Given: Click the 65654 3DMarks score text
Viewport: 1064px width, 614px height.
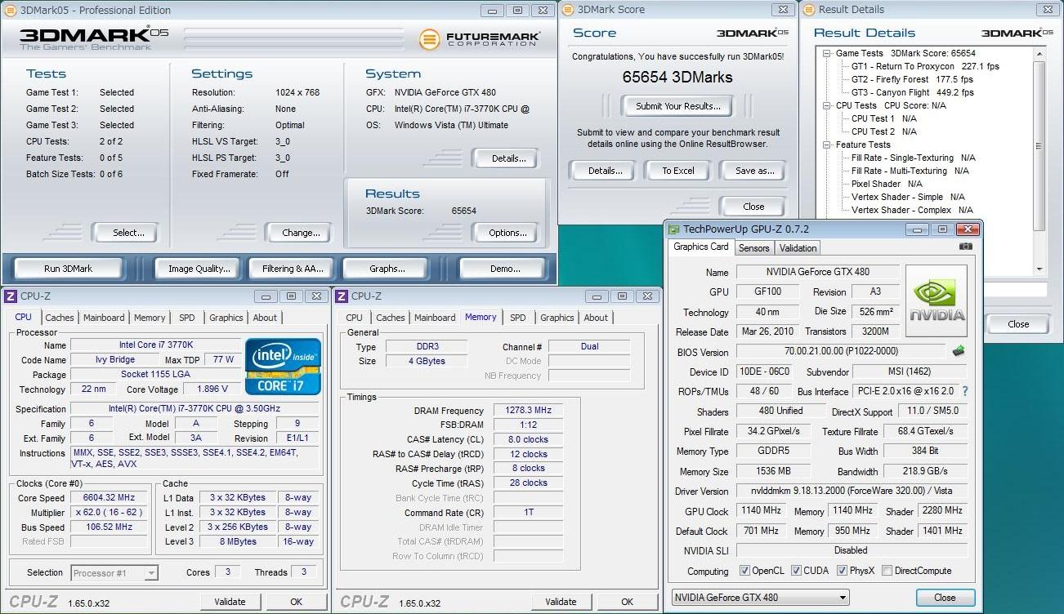Looking at the screenshot, I should (x=677, y=77).
